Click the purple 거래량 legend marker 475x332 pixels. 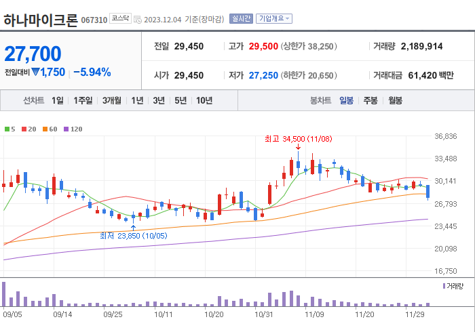(444, 286)
